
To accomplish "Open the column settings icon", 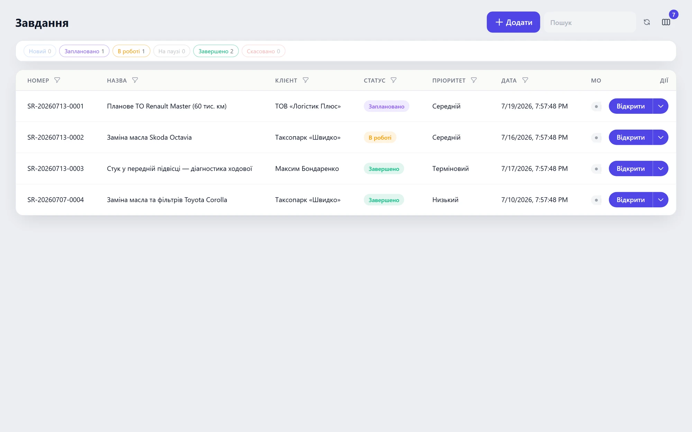I will (x=666, y=22).
